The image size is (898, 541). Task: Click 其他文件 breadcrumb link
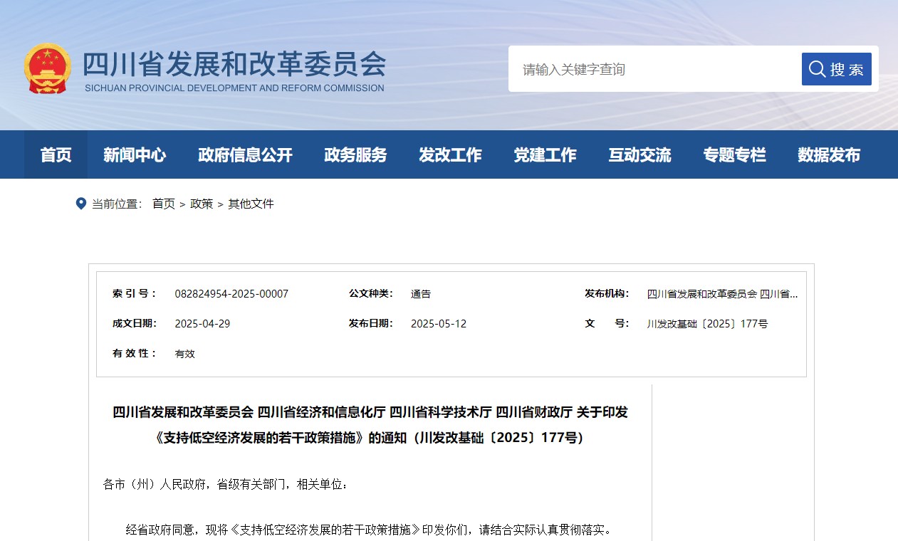251,204
